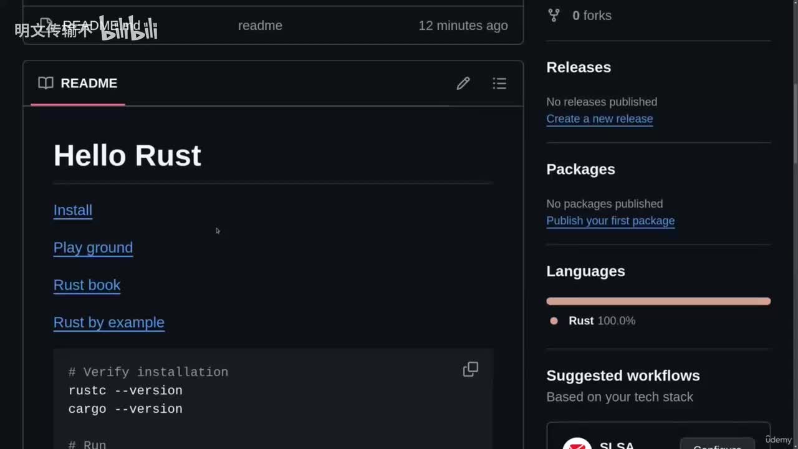Click the Languages color bar
This screenshot has width=798, height=449.
coord(658,301)
